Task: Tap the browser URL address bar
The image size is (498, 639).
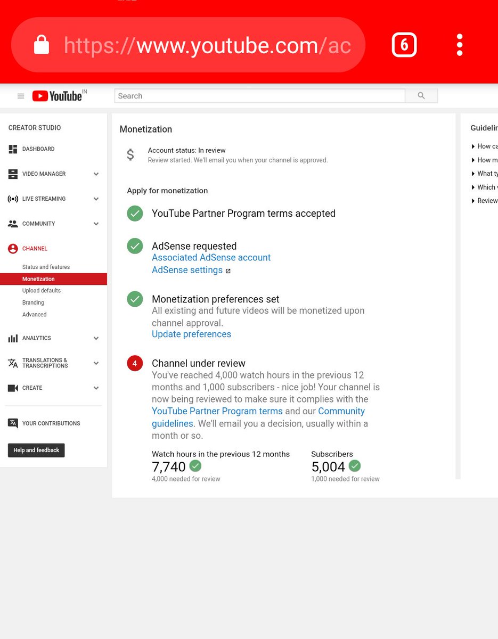Action: [187, 45]
